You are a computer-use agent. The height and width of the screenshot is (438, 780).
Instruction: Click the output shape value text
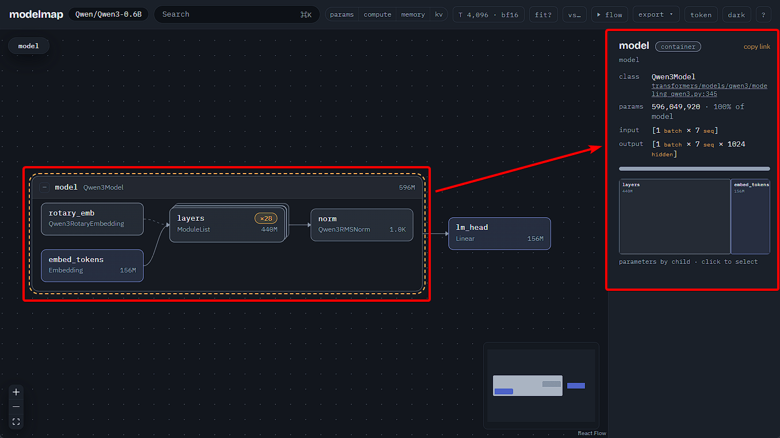(698, 149)
